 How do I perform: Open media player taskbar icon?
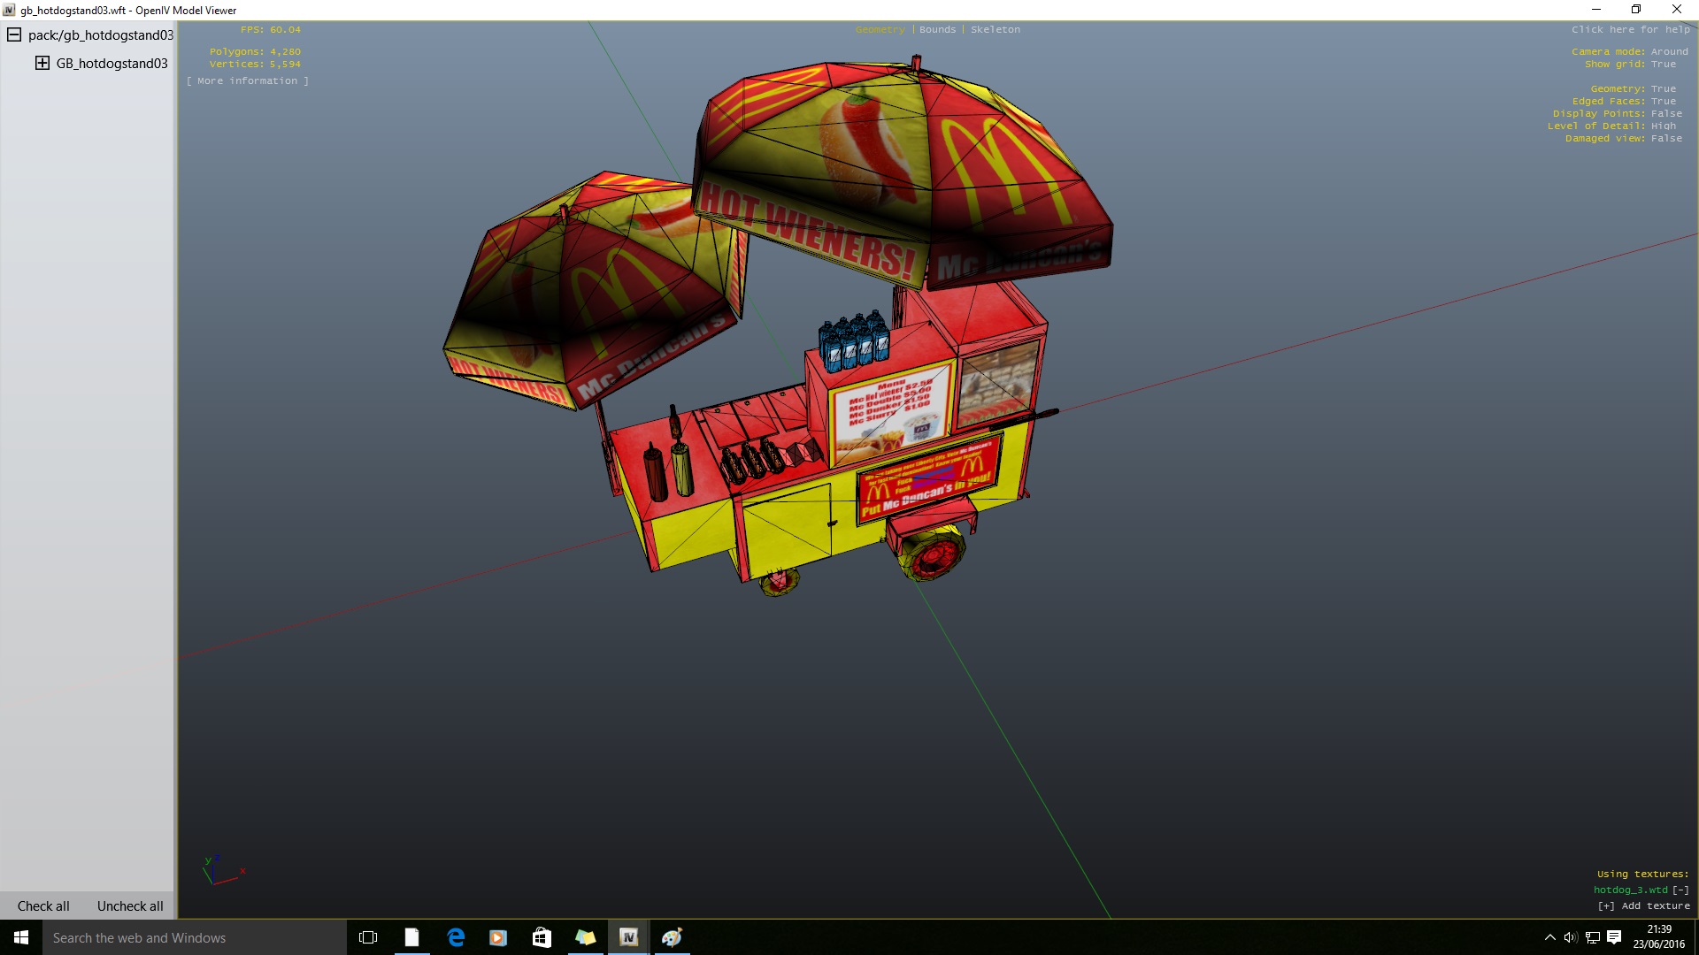point(498,937)
